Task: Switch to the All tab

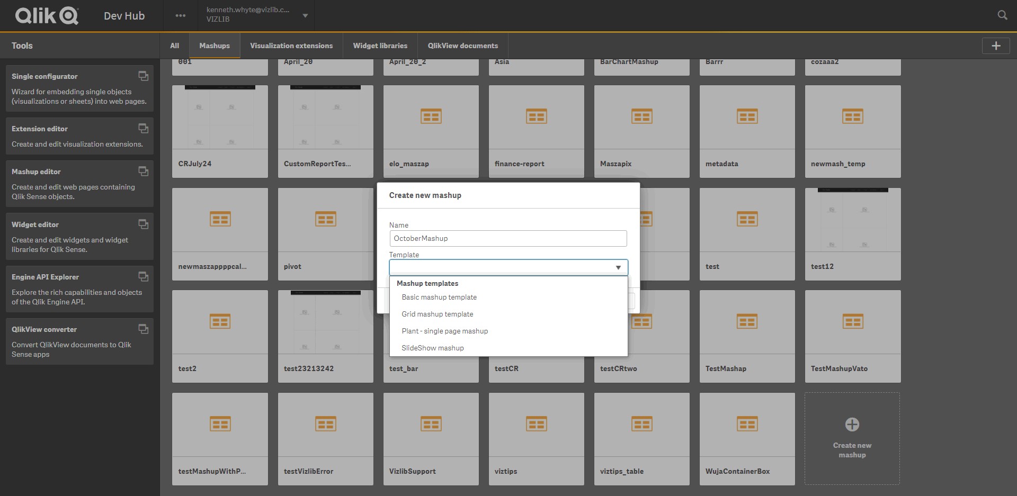Action: 175,46
